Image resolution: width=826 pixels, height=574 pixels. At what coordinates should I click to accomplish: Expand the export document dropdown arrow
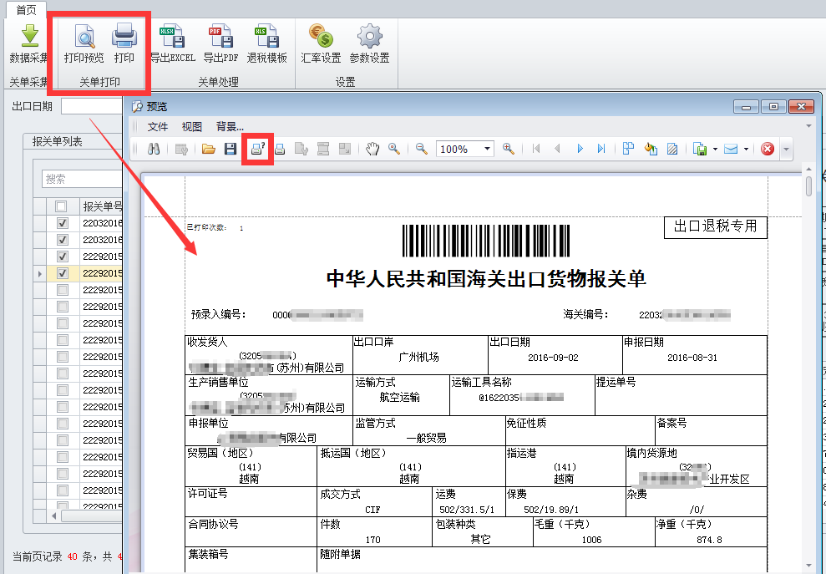pyautogui.click(x=716, y=149)
